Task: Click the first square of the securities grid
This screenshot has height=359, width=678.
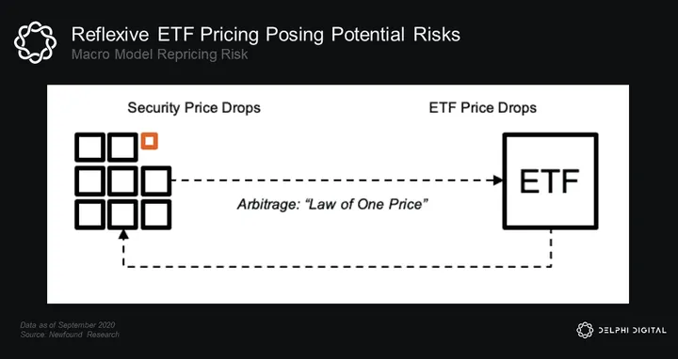Action: [90, 148]
